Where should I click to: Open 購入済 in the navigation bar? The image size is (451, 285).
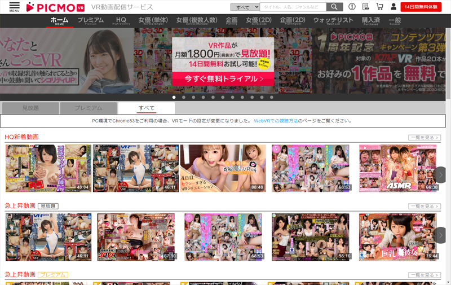tap(370, 21)
